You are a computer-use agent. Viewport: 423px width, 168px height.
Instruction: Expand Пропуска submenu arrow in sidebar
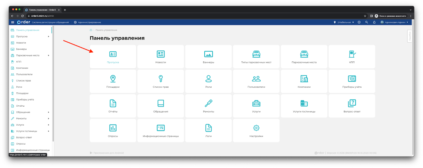tap(49, 37)
